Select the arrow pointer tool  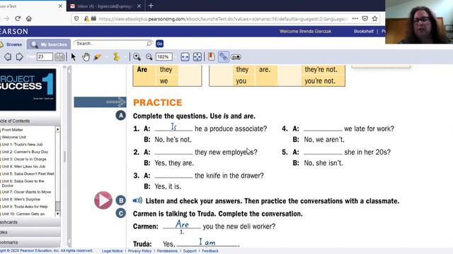tap(74, 56)
